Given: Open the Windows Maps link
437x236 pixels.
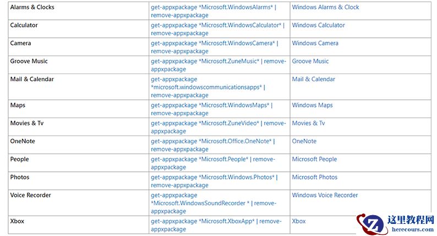Looking at the screenshot, I should point(312,105).
